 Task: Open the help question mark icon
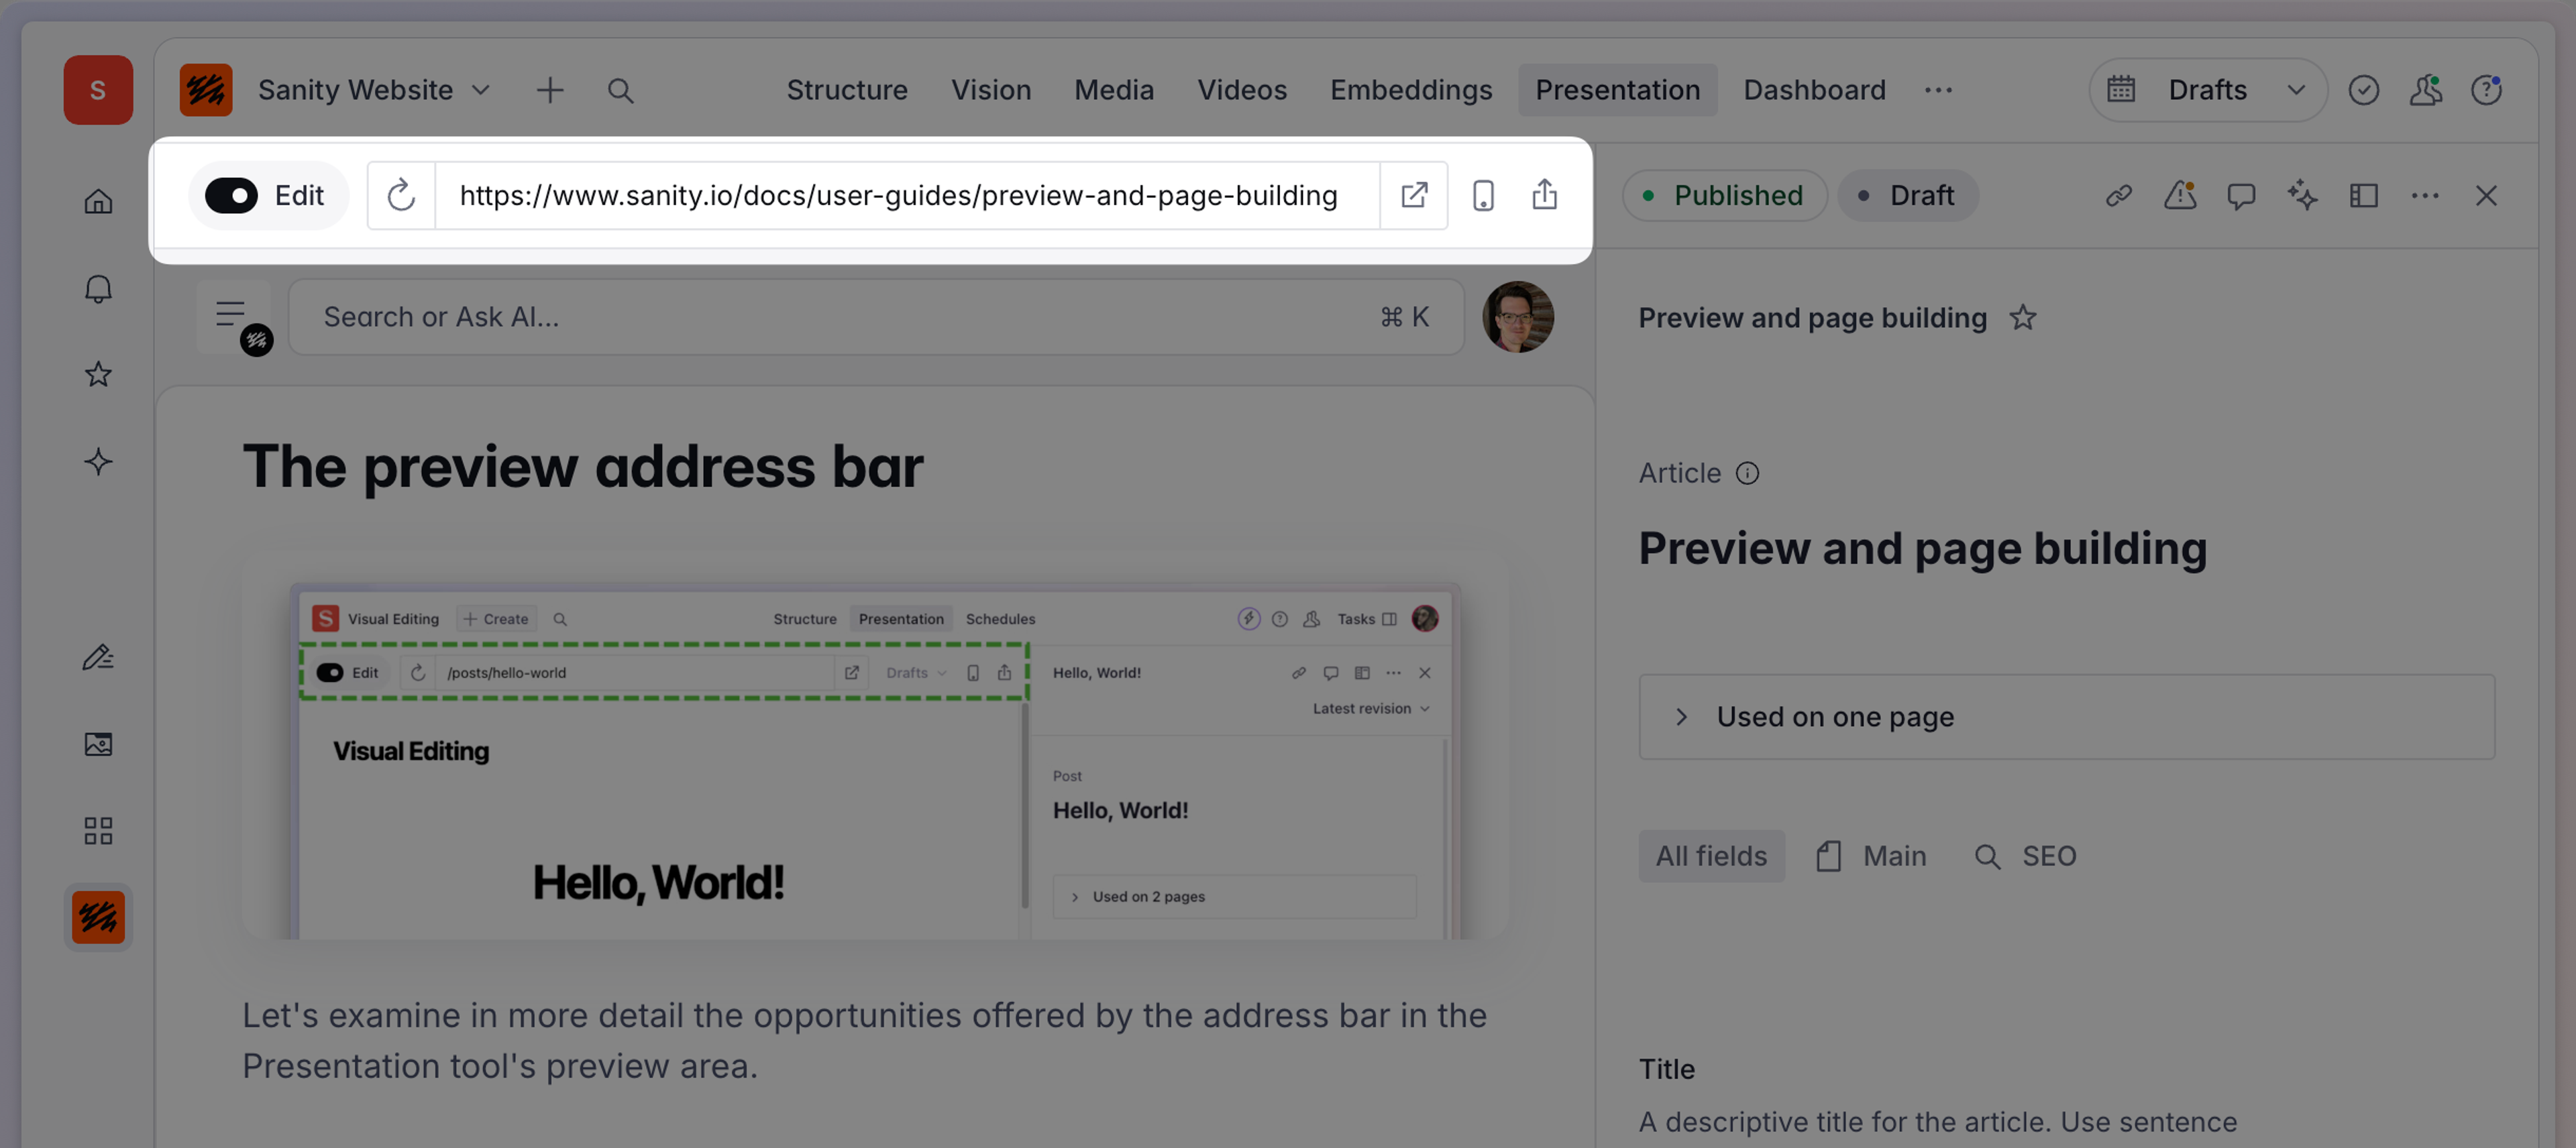point(2486,90)
